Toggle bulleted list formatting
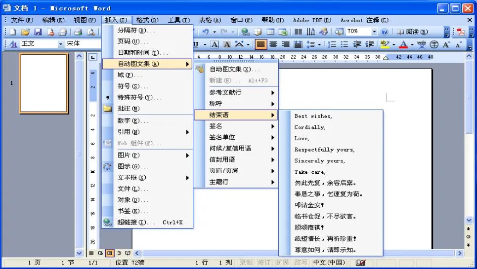 [345, 44]
